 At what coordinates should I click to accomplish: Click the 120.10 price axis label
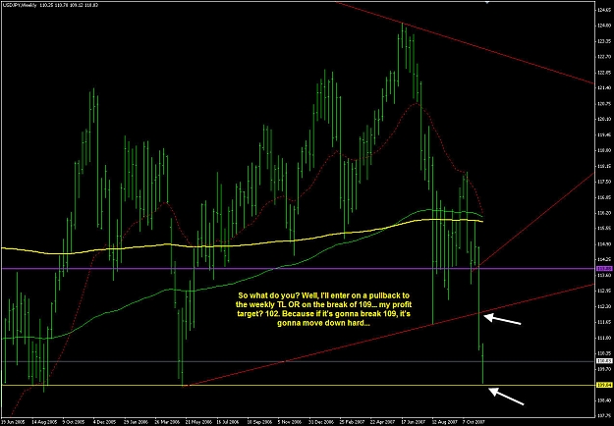point(604,119)
